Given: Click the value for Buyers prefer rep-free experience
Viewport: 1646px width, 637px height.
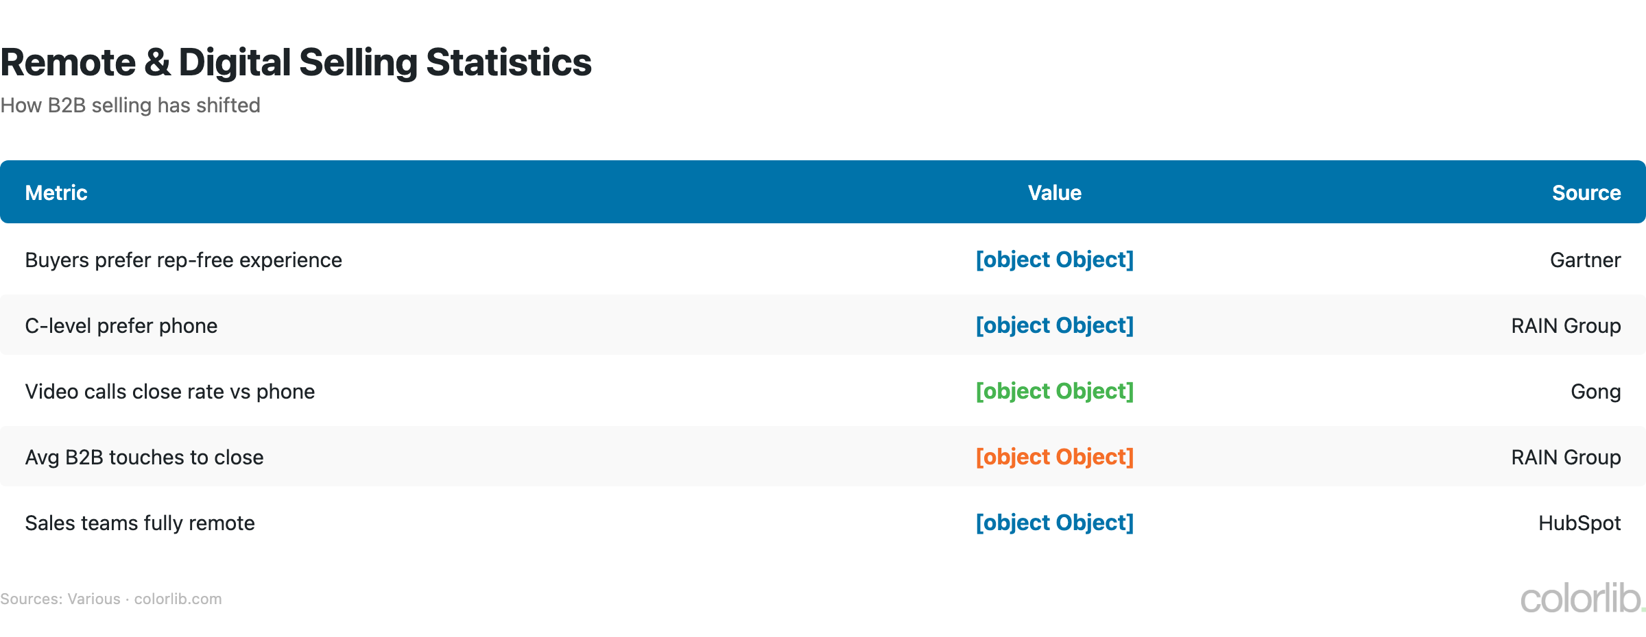Looking at the screenshot, I should point(1054,260).
